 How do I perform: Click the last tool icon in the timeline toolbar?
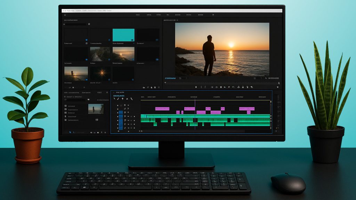click(131, 99)
